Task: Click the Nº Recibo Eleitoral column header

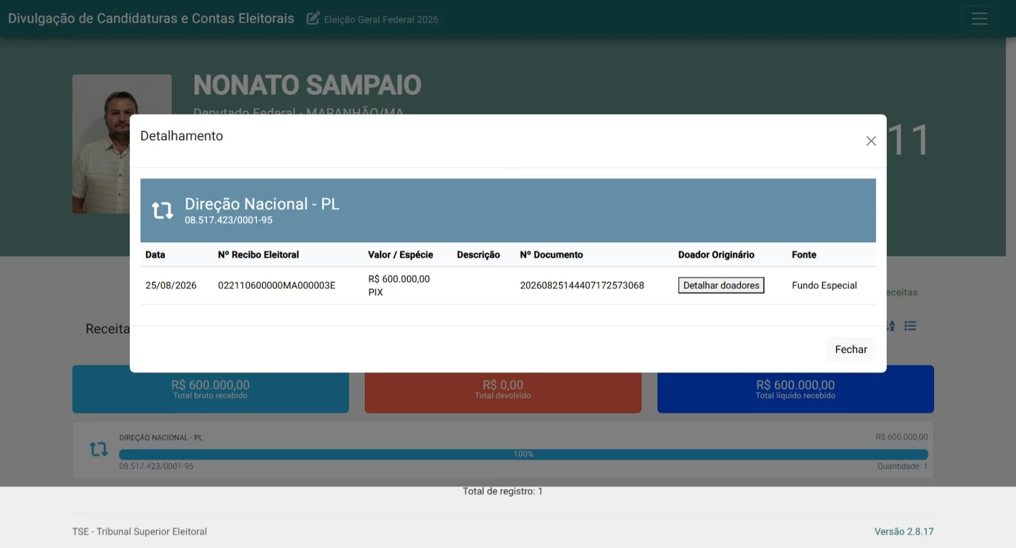Action: coord(258,254)
